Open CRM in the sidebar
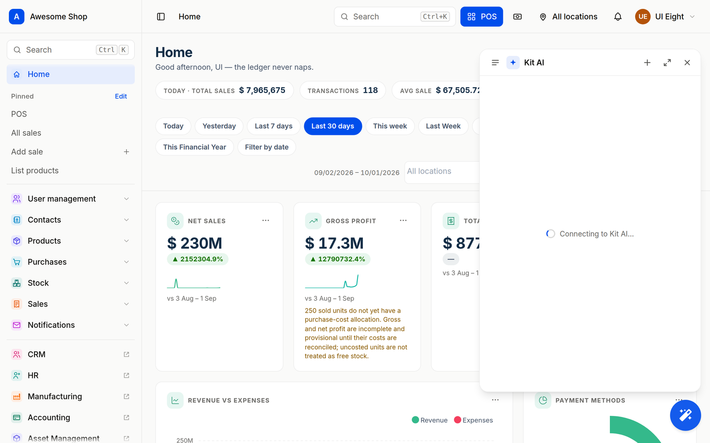This screenshot has height=443, width=710. pos(71,354)
